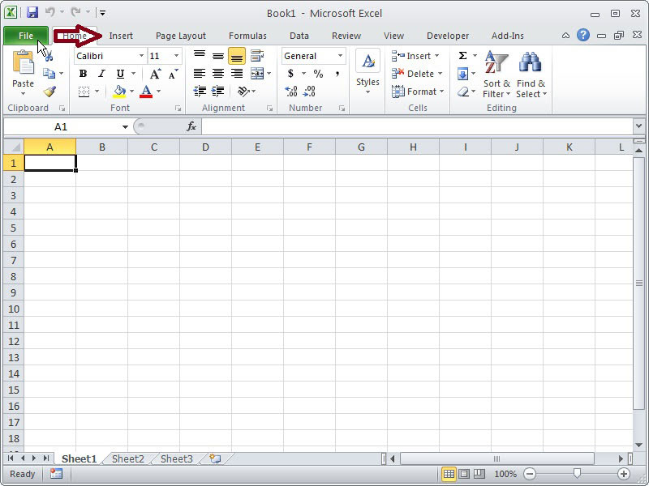This screenshot has width=649, height=486.
Task: Apply the Borders icon
Action: [x=84, y=92]
